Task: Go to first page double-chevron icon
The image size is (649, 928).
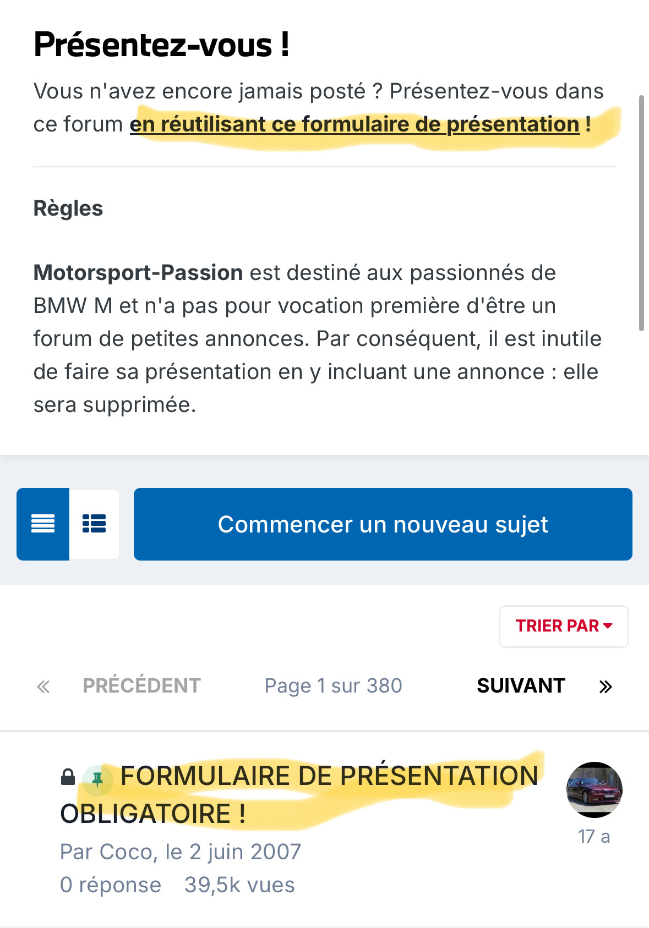Action: [43, 687]
